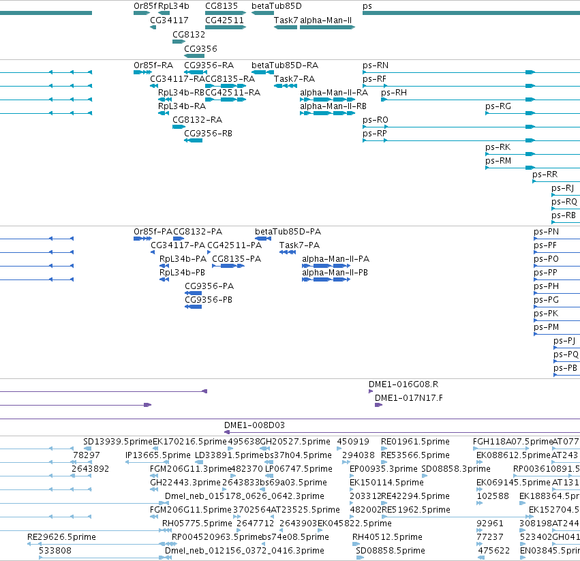Open the ps-RM transcript label

498,161
